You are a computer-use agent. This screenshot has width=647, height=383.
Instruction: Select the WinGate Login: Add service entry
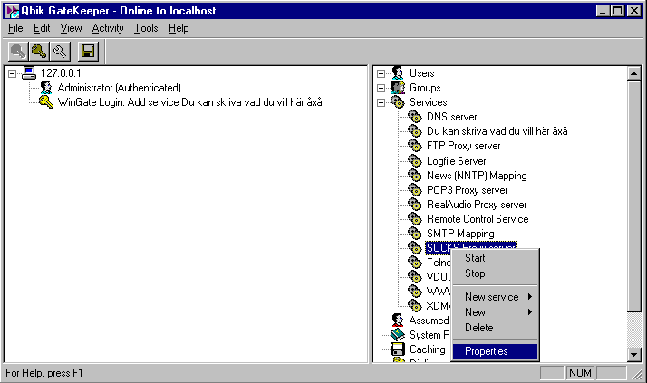[189, 102]
